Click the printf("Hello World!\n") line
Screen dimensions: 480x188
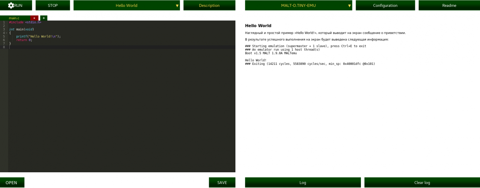click(39, 36)
